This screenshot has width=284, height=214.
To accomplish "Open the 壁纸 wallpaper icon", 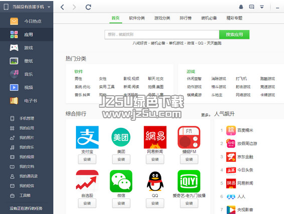I will click(x=14, y=61).
